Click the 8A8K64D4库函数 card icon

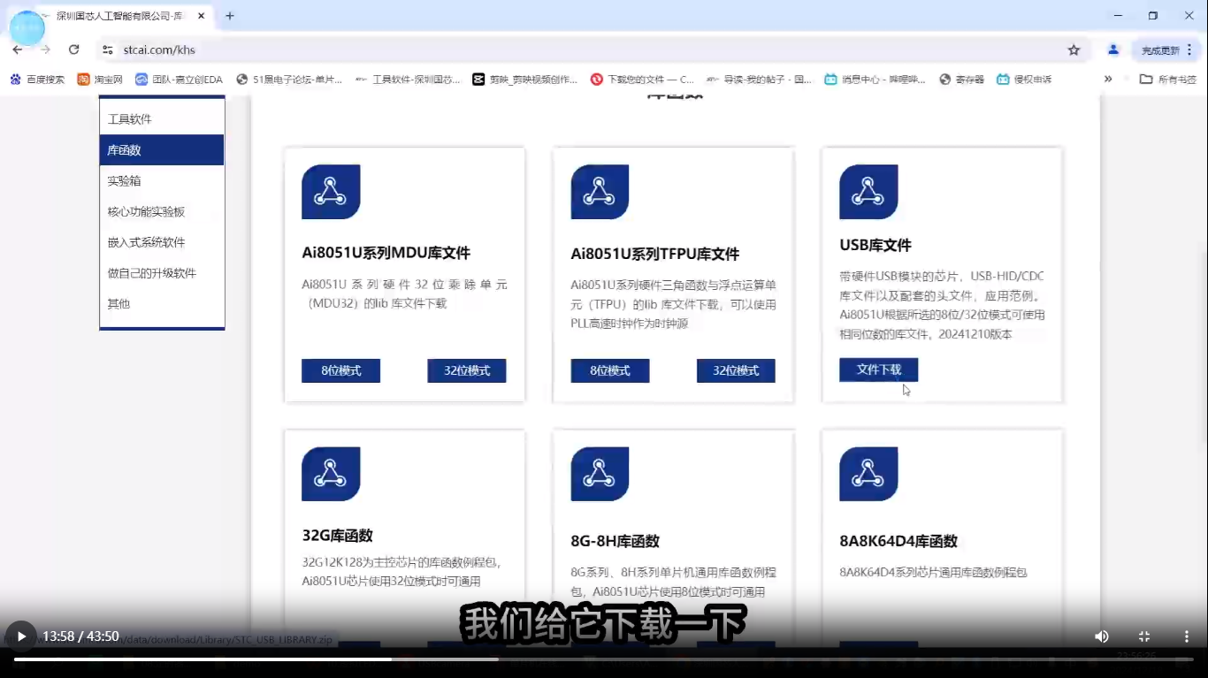click(x=868, y=475)
